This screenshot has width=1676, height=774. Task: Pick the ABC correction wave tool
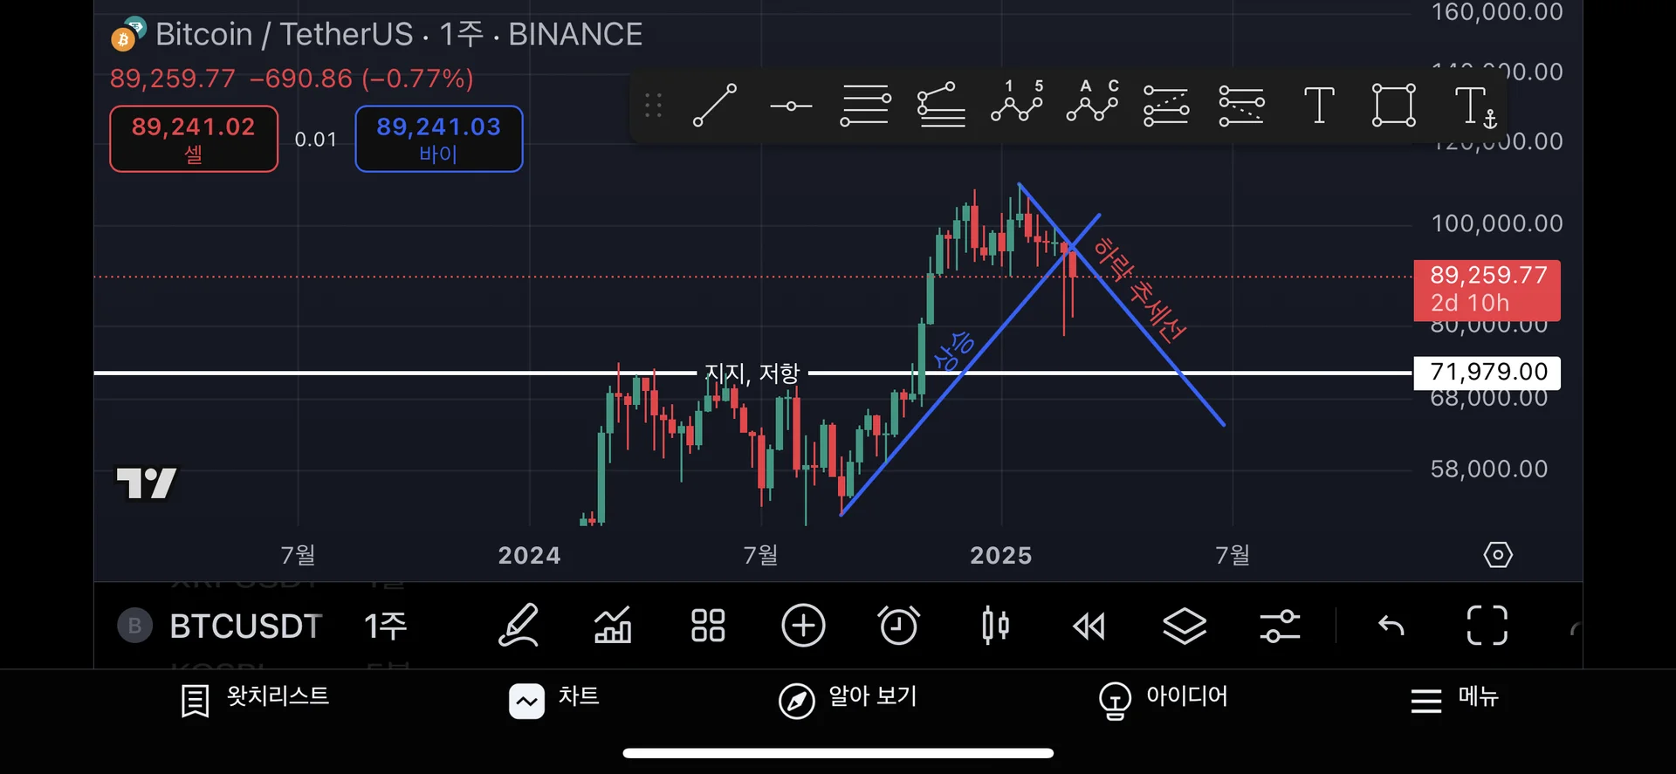pyautogui.click(x=1092, y=103)
